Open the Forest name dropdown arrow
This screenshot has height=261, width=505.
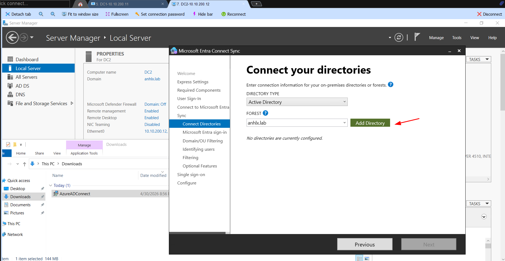click(x=344, y=123)
